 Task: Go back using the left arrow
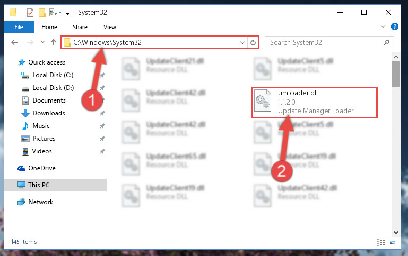point(14,42)
